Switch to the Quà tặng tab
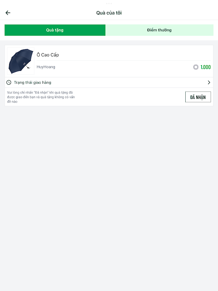 55,30
